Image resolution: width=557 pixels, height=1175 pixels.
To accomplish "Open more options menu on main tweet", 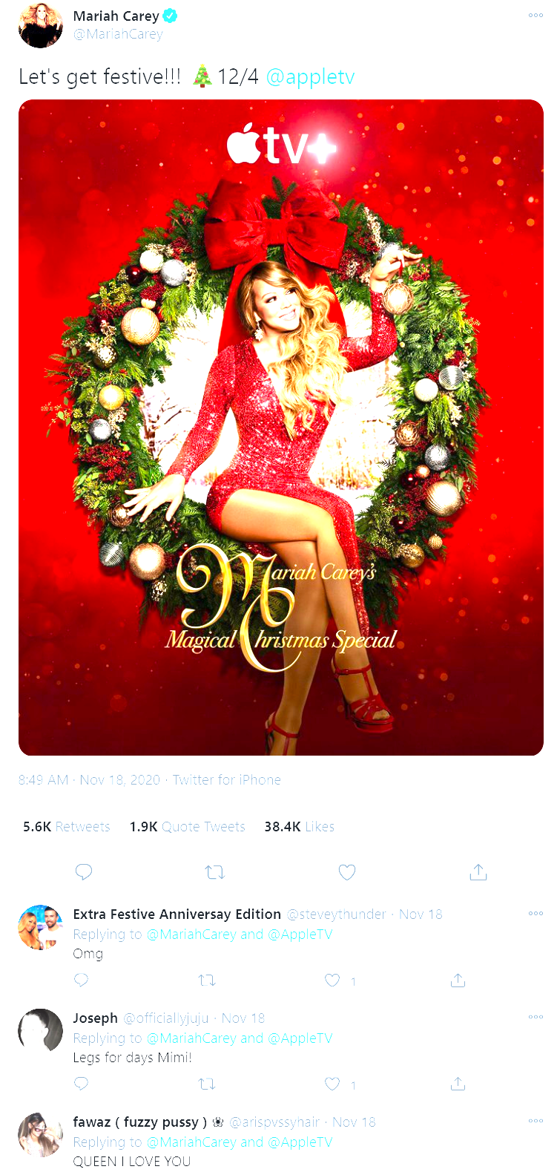I will pos(535,16).
